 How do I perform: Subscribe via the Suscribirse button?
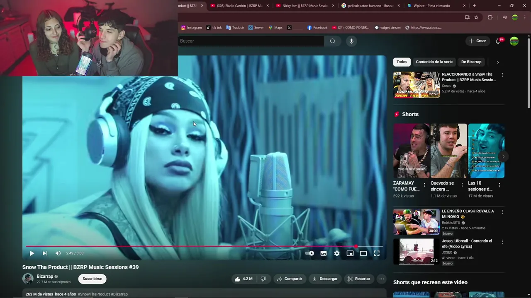click(x=92, y=279)
